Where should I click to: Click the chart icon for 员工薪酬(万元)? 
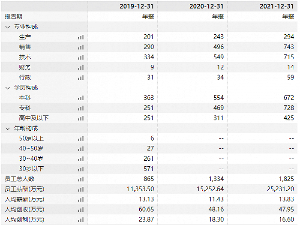pyautogui.click(x=81, y=189)
